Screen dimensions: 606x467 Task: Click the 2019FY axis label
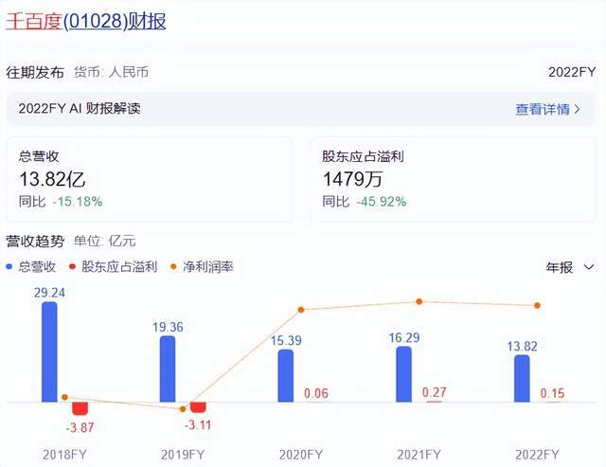point(183,455)
